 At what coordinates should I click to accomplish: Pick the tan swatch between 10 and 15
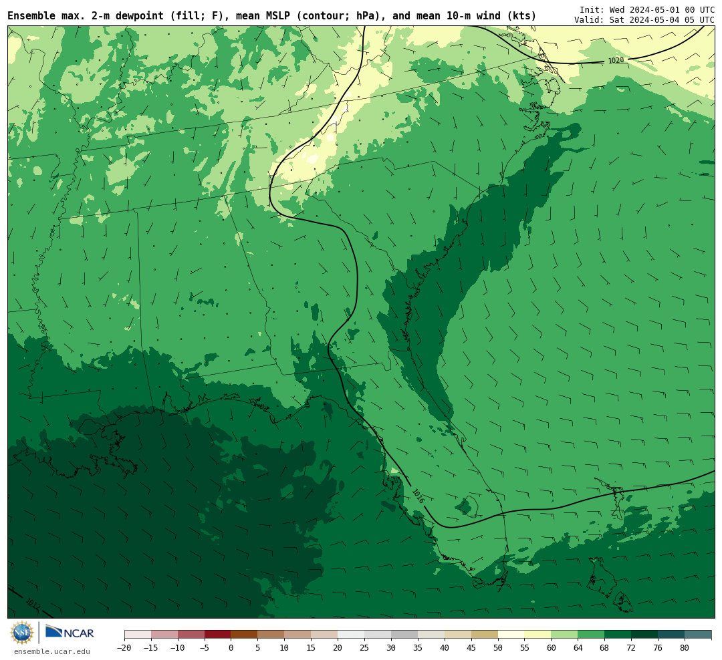pyautogui.click(x=298, y=635)
